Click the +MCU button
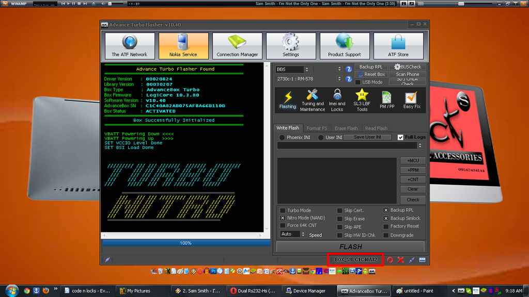 pos(413,161)
